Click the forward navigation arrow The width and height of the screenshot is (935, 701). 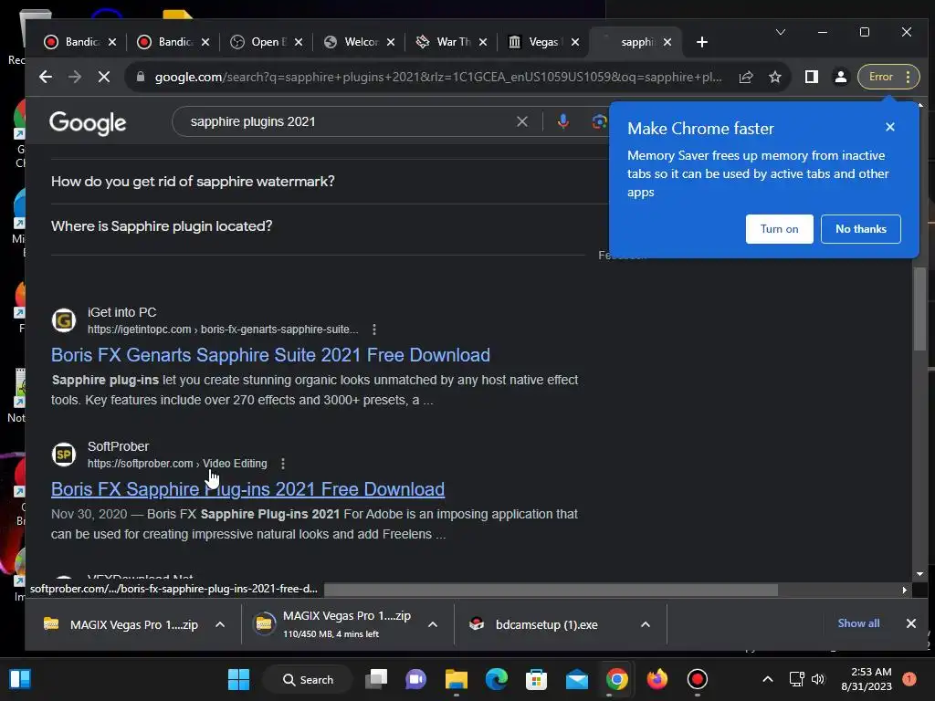pyautogui.click(x=75, y=77)
